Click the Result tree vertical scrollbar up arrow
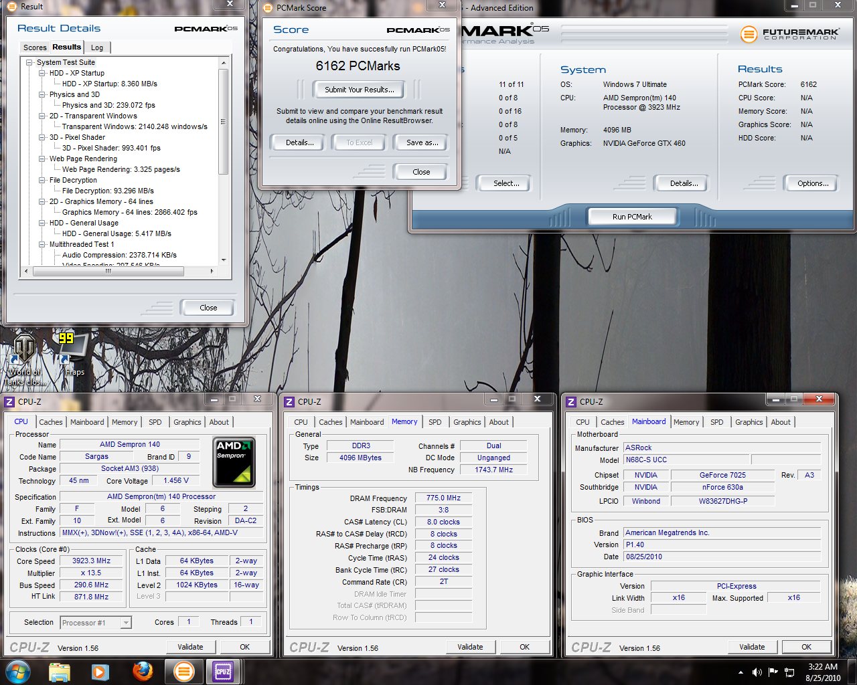Image resolution: width=857 pixels, height=685 pixels. tap(224, 62)
